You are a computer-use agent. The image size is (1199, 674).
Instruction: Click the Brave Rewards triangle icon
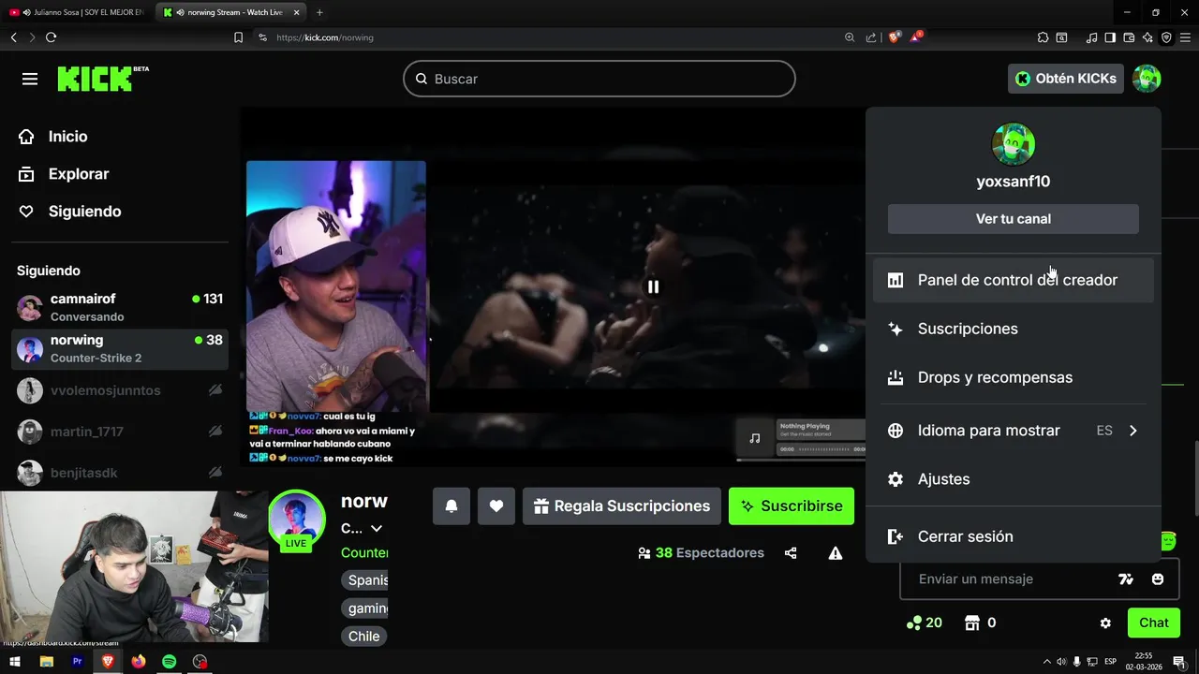pos(915,37)
